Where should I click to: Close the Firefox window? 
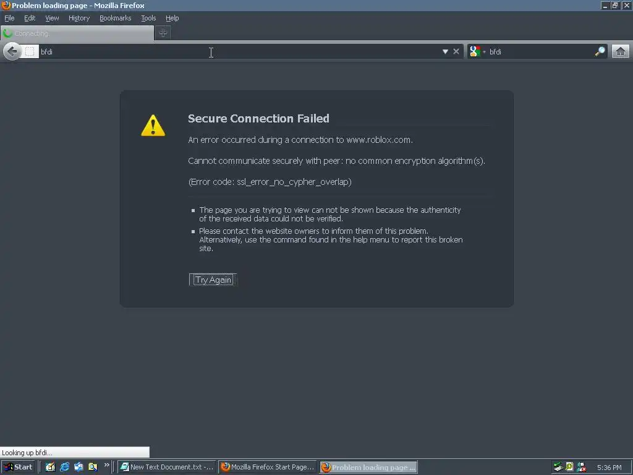pos(627,5)
